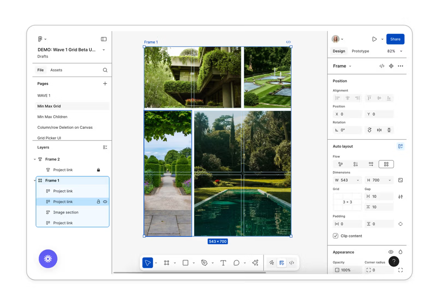Collapse the Frame 2 layer group
439x308 pixels.
35,159
